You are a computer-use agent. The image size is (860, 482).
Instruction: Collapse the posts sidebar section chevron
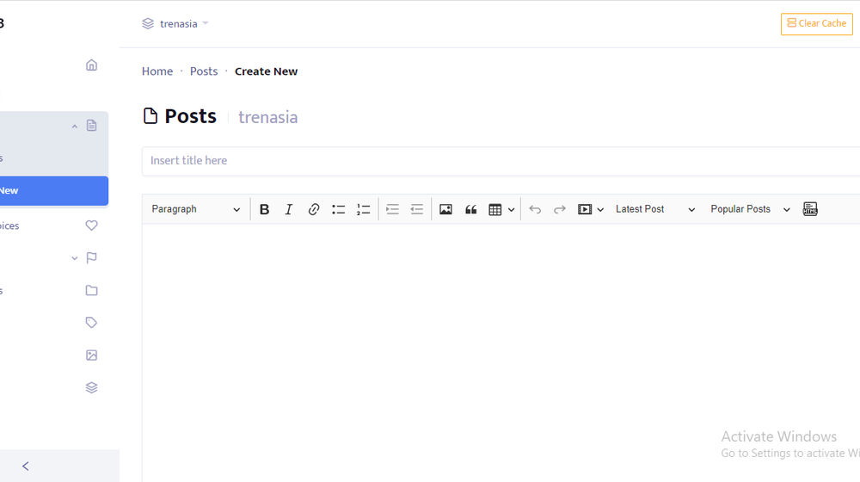pyautogui.click(x=75, y=127)
